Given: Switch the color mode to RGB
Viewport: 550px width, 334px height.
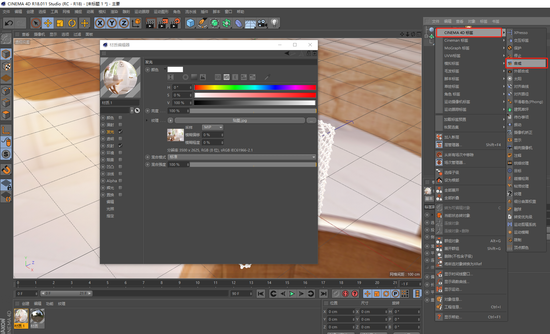Looking at the screenshot, I should pyautogui.click(x=218, y=77).
